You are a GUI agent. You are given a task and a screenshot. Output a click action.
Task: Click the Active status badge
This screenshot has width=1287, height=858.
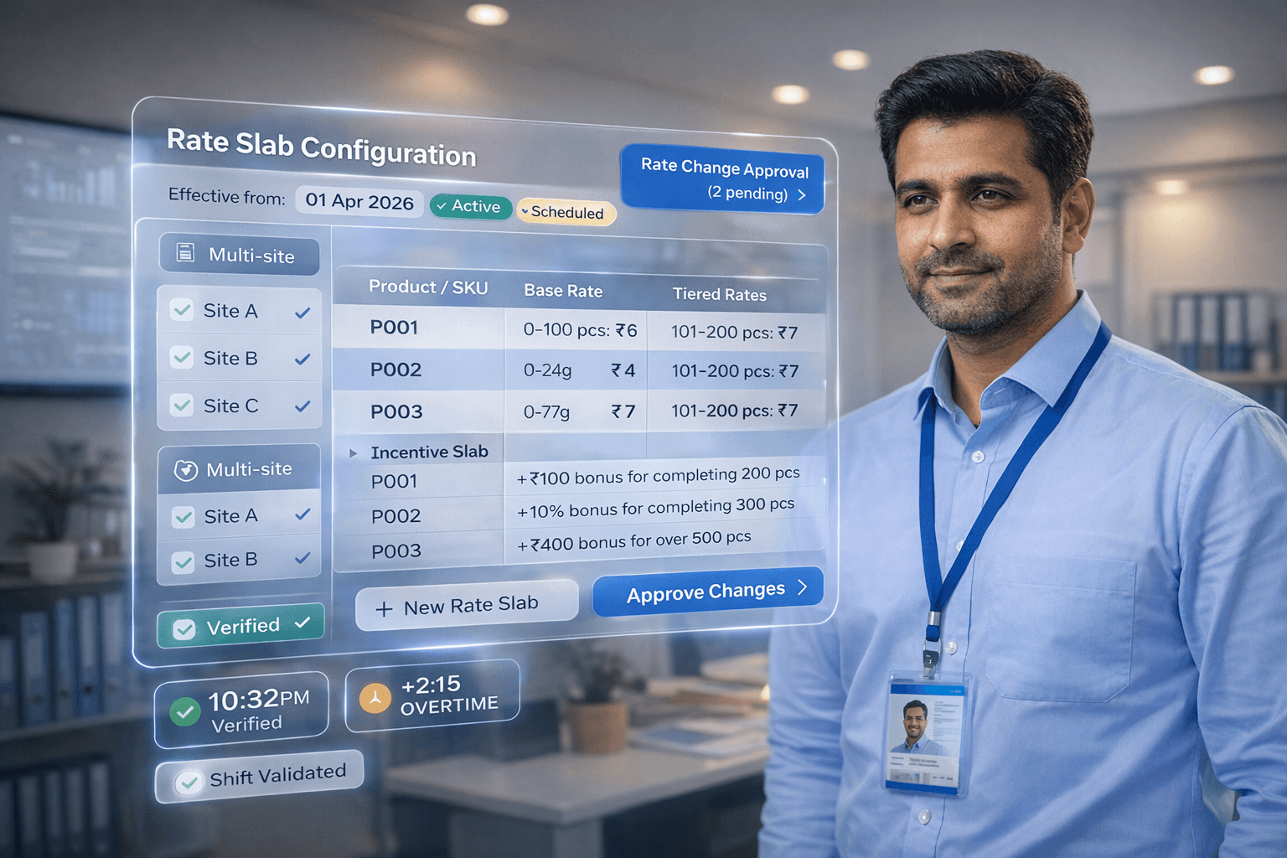470,206
